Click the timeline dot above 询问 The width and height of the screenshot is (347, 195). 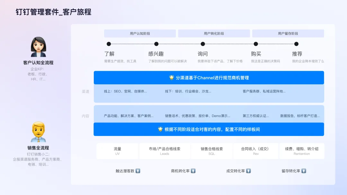pyautogui.click(x=203, y=44)
